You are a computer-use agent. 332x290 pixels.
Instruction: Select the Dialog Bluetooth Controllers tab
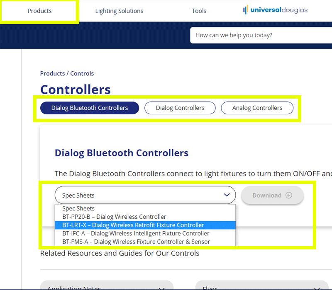tap(90, 108)
